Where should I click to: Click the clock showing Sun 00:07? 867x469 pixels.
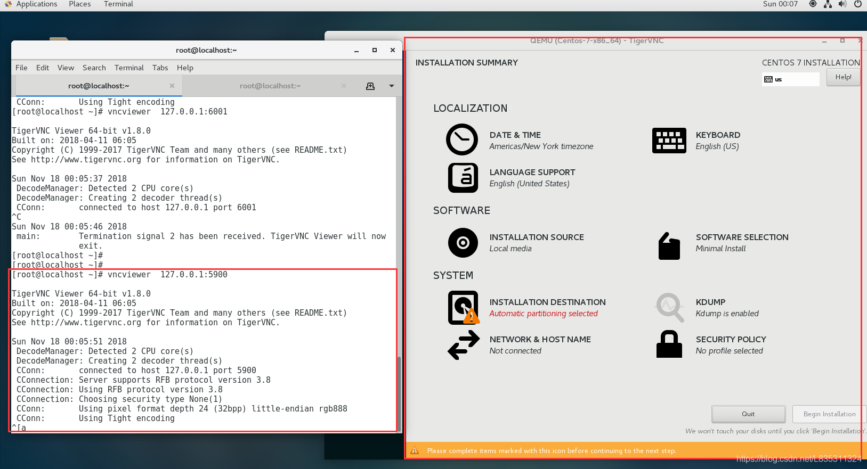[780, 4]
